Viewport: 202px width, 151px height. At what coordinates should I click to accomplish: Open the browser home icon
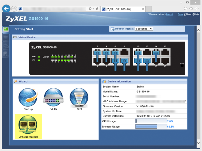point(185,9)
